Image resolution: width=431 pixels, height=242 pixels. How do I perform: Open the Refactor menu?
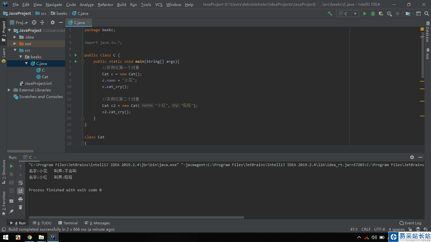105,4
